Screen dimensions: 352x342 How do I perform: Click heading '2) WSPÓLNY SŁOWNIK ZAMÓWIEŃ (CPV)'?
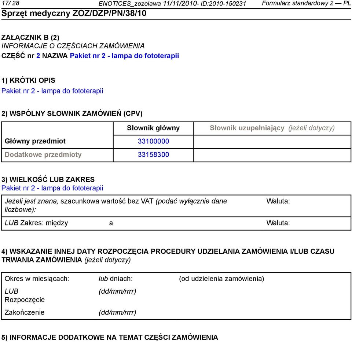pyautogui.click(x=72, y=114)
